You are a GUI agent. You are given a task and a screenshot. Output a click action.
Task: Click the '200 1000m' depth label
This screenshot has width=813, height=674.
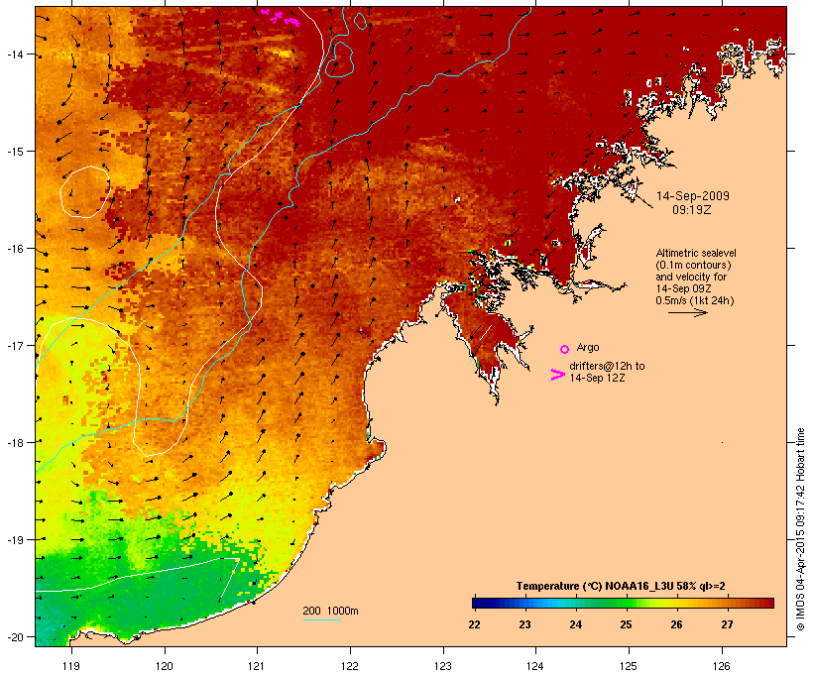(x=330, y=611)
